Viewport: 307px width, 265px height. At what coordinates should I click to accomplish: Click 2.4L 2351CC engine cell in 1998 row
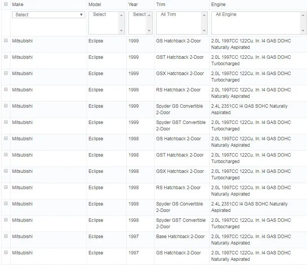(249, 207)
